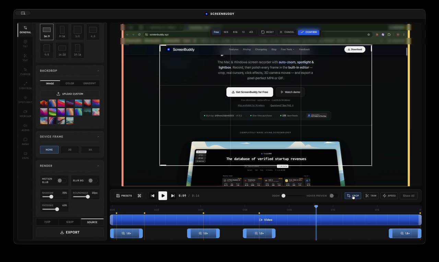
Task: Activate the Crop tool button
Action: [x=353, y=196]
